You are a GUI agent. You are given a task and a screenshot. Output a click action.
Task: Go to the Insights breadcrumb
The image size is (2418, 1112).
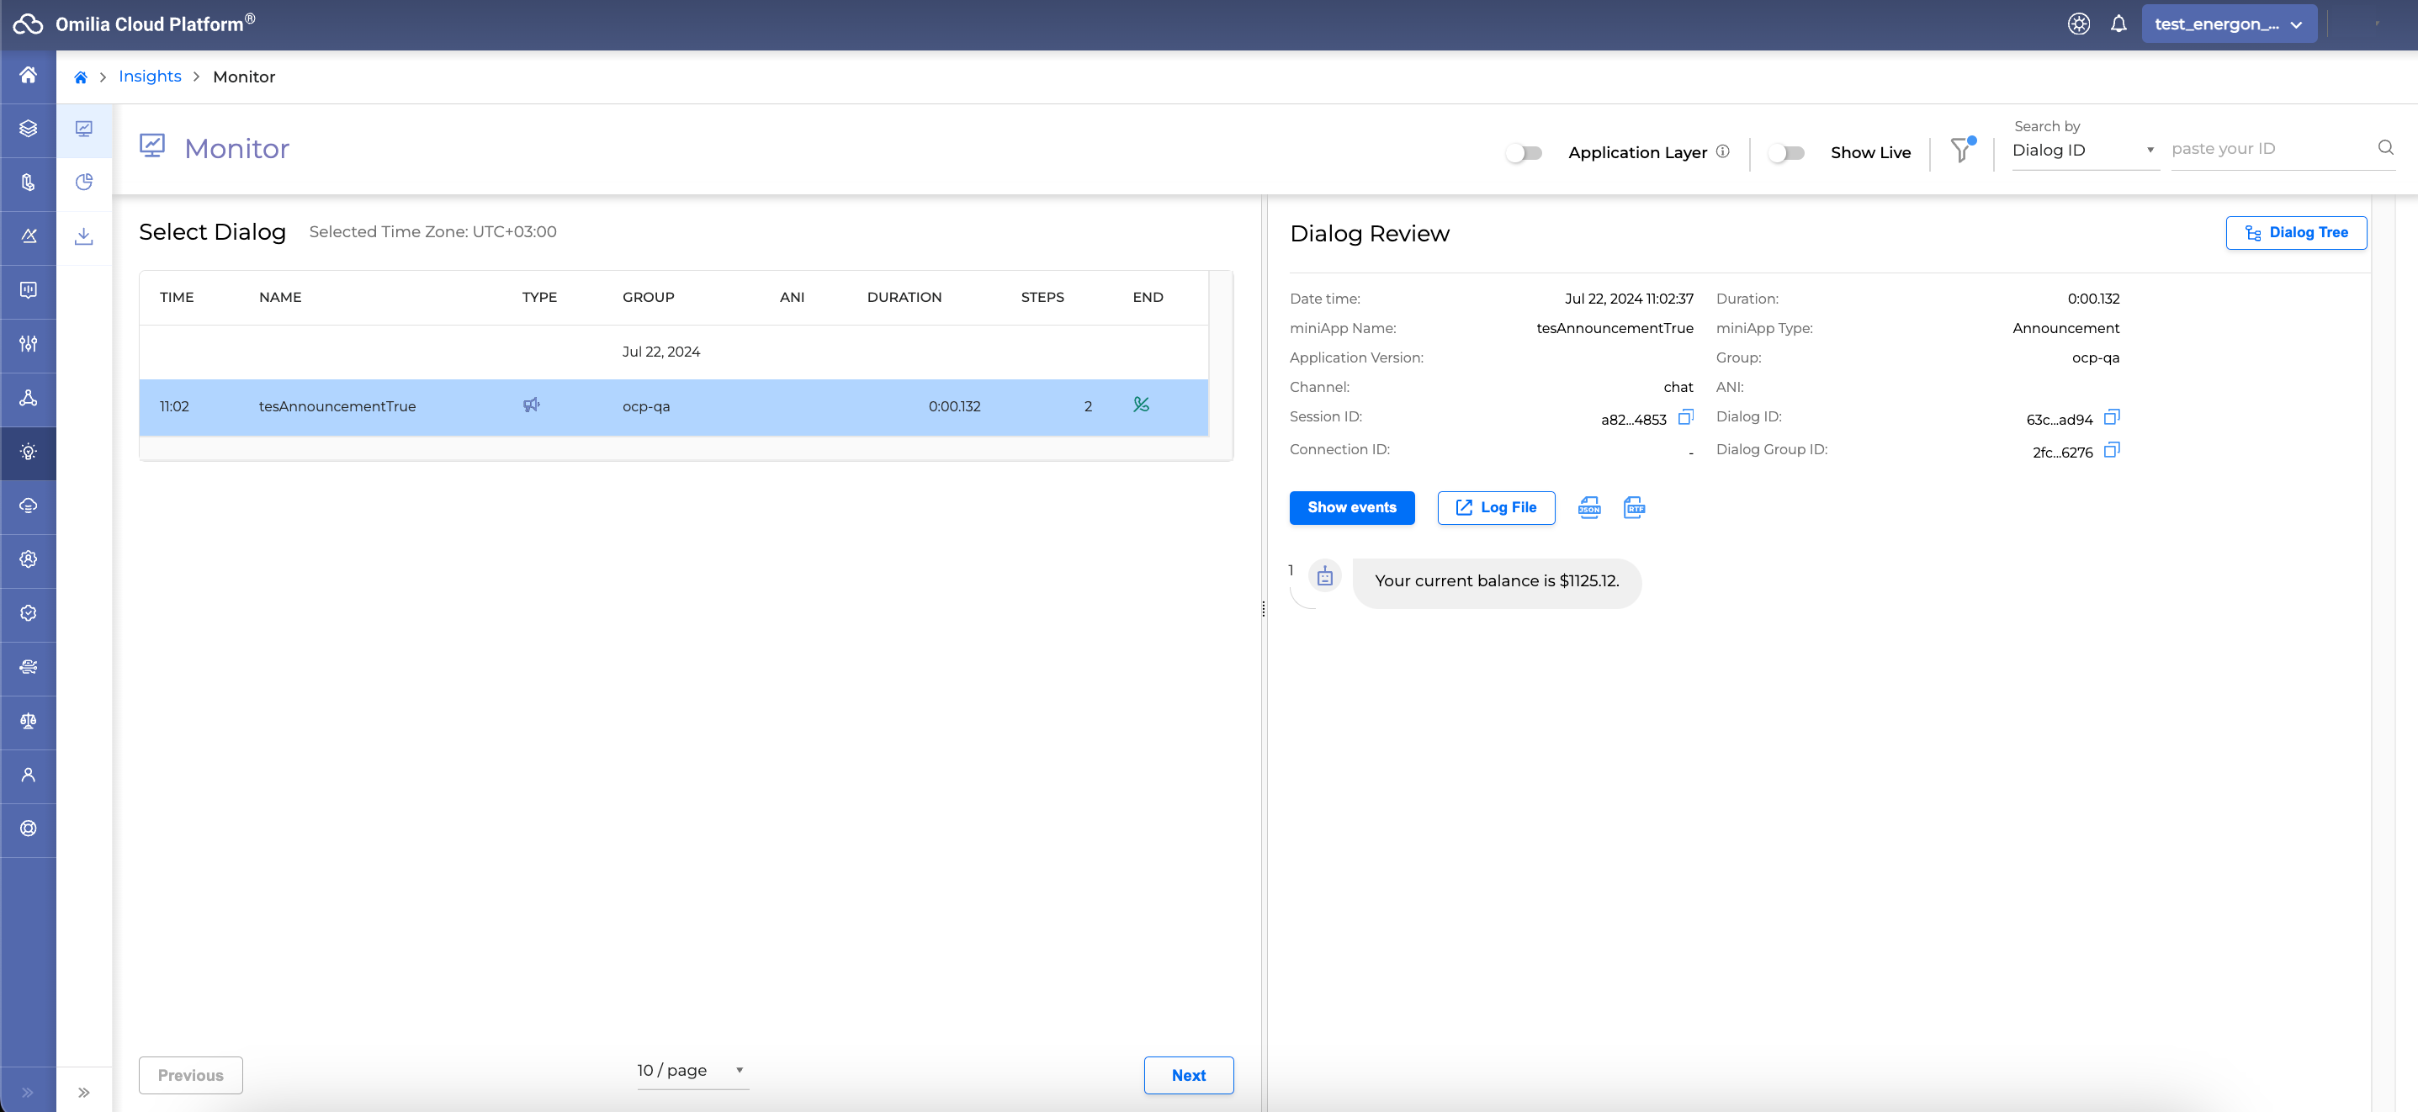149,77
